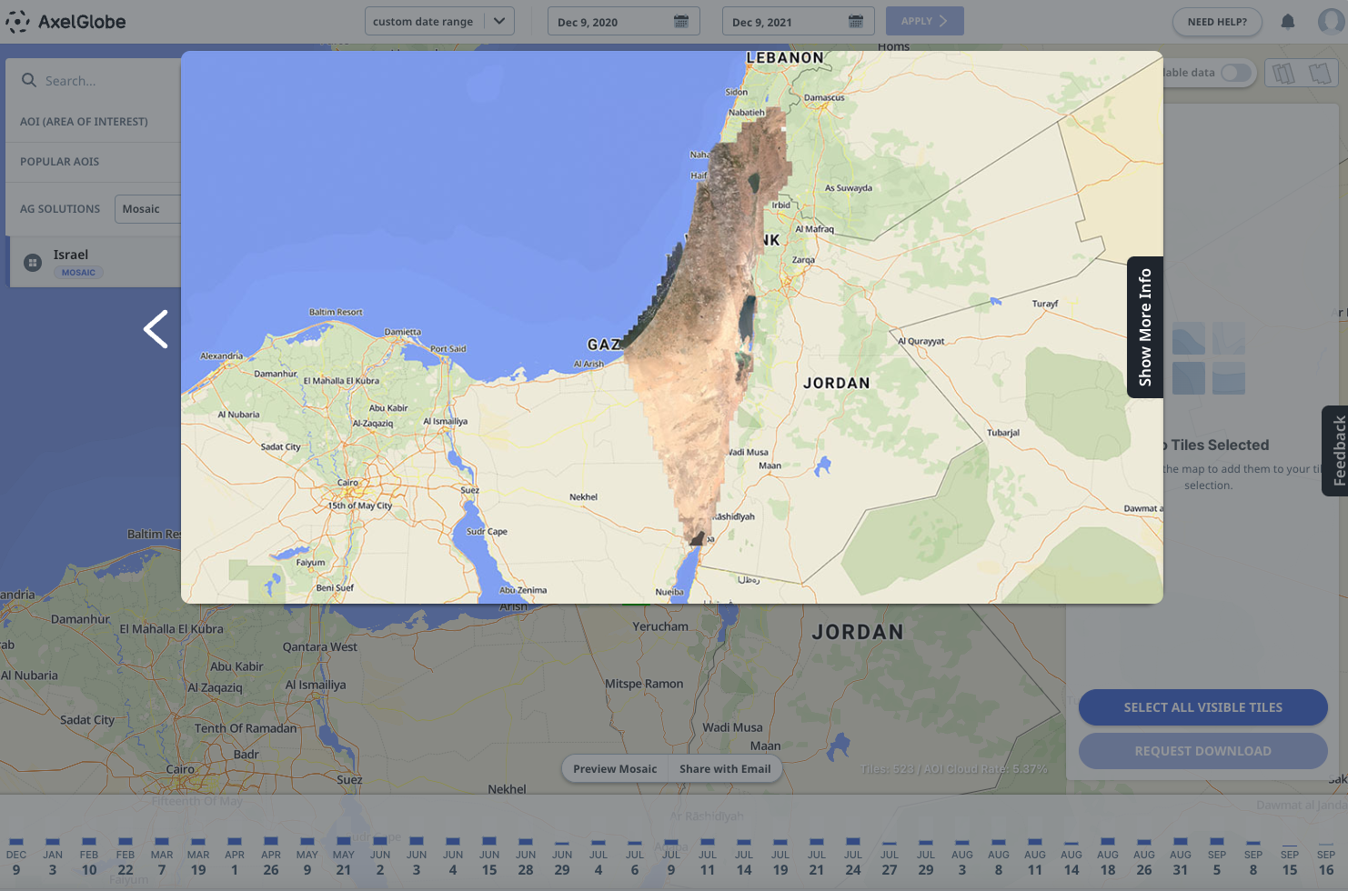The height and width of the screenshot is (891, 1348).
Task: Open the Popular AOIs section
Action: 60,162
